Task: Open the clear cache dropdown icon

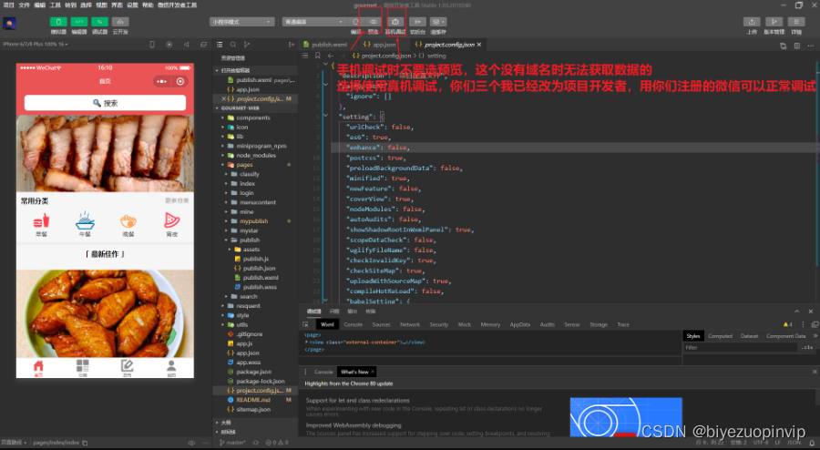Action: point(437,22)
